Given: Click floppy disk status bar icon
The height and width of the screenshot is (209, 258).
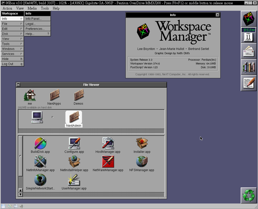Looking at the screenshot, I should coord(3,206).
